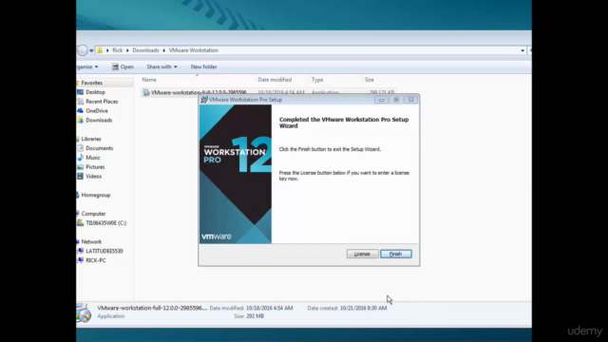Click the Recent Places icon

pyautogui.click(x=80, y=102)
